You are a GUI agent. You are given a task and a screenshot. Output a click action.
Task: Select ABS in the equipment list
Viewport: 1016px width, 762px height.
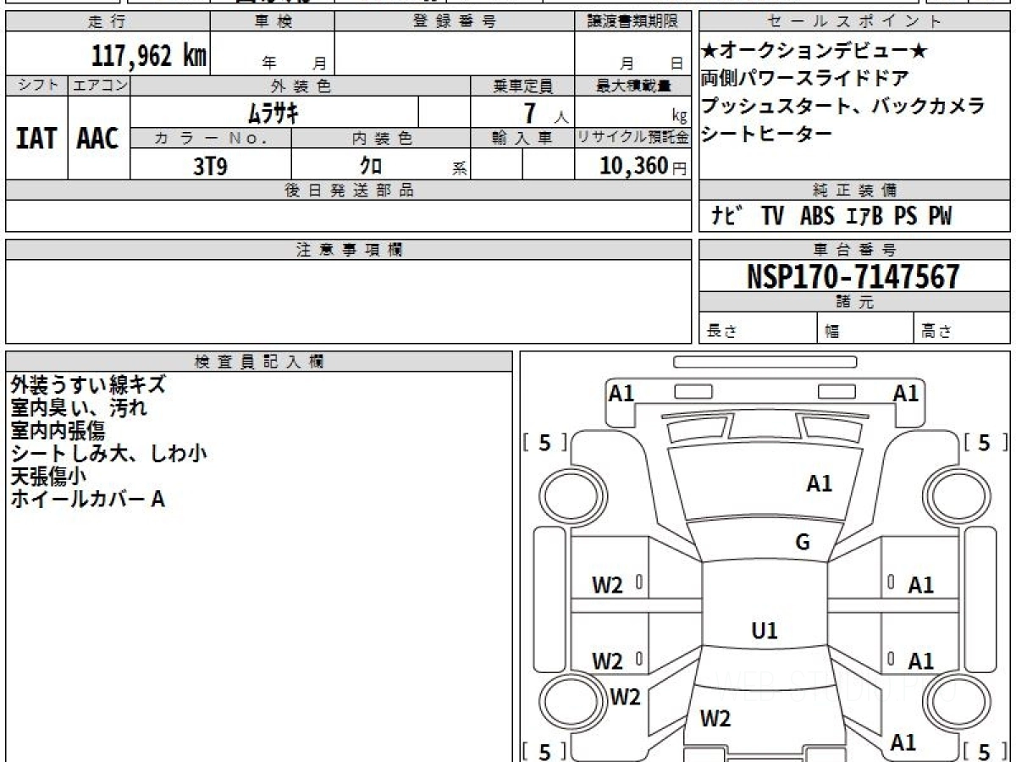pos(817,217)
